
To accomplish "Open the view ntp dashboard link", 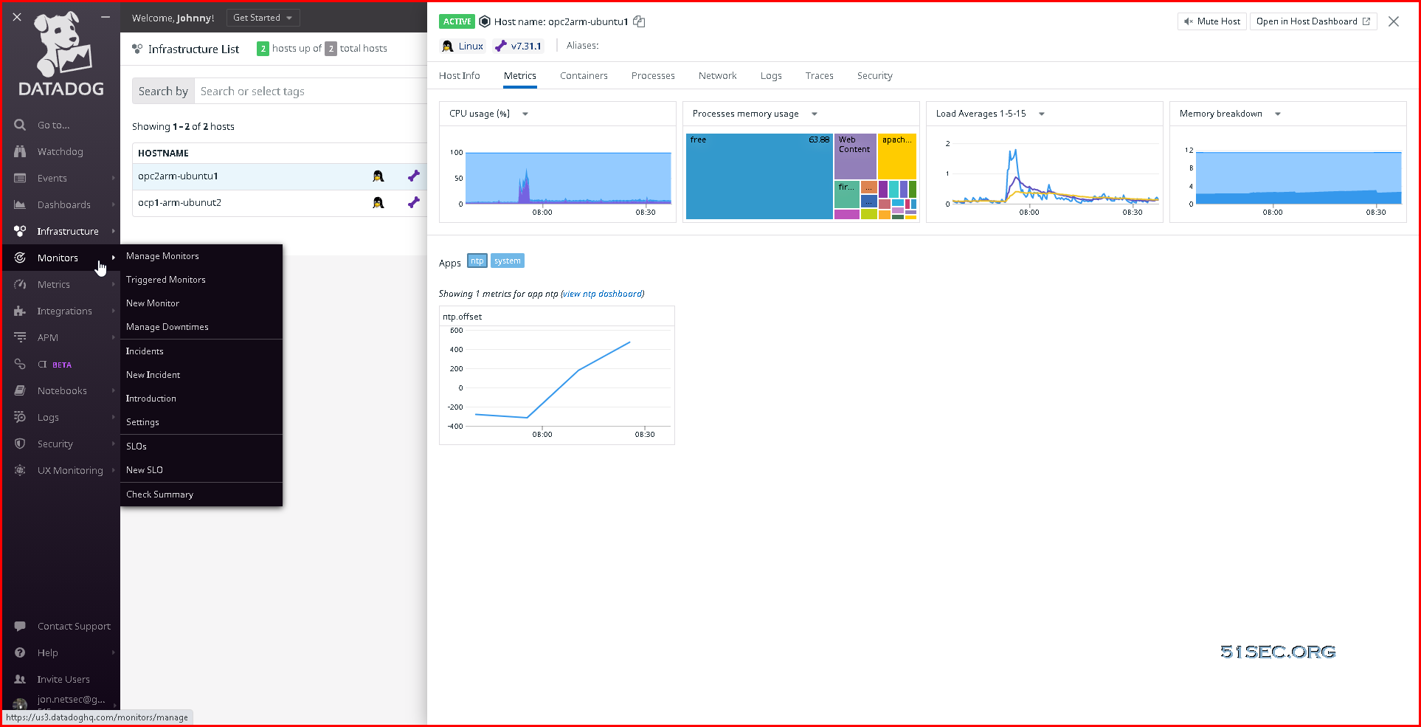I will (x=602, y=294).
